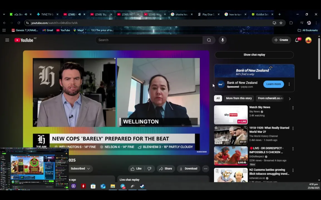
Task: Open Maps bookmark
Action: point(78,30)
